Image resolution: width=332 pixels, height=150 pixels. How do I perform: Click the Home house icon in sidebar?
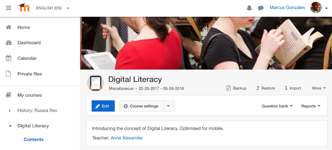click(8, 27)
